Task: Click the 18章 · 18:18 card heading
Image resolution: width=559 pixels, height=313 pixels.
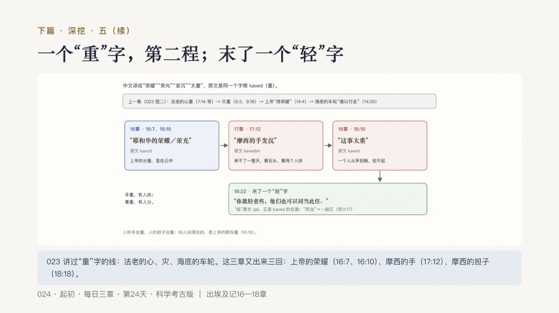Action: tap(352, 129)
